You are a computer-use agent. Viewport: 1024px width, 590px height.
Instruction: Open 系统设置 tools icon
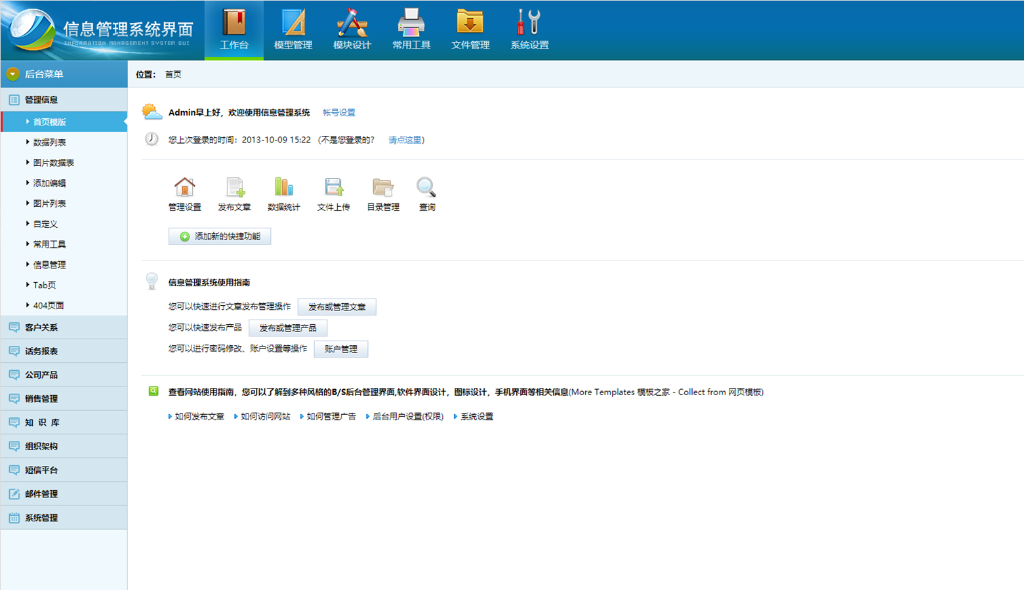(529, 23)
